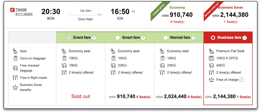Click 23KG checked baggage icon in Normal fare

162,65
